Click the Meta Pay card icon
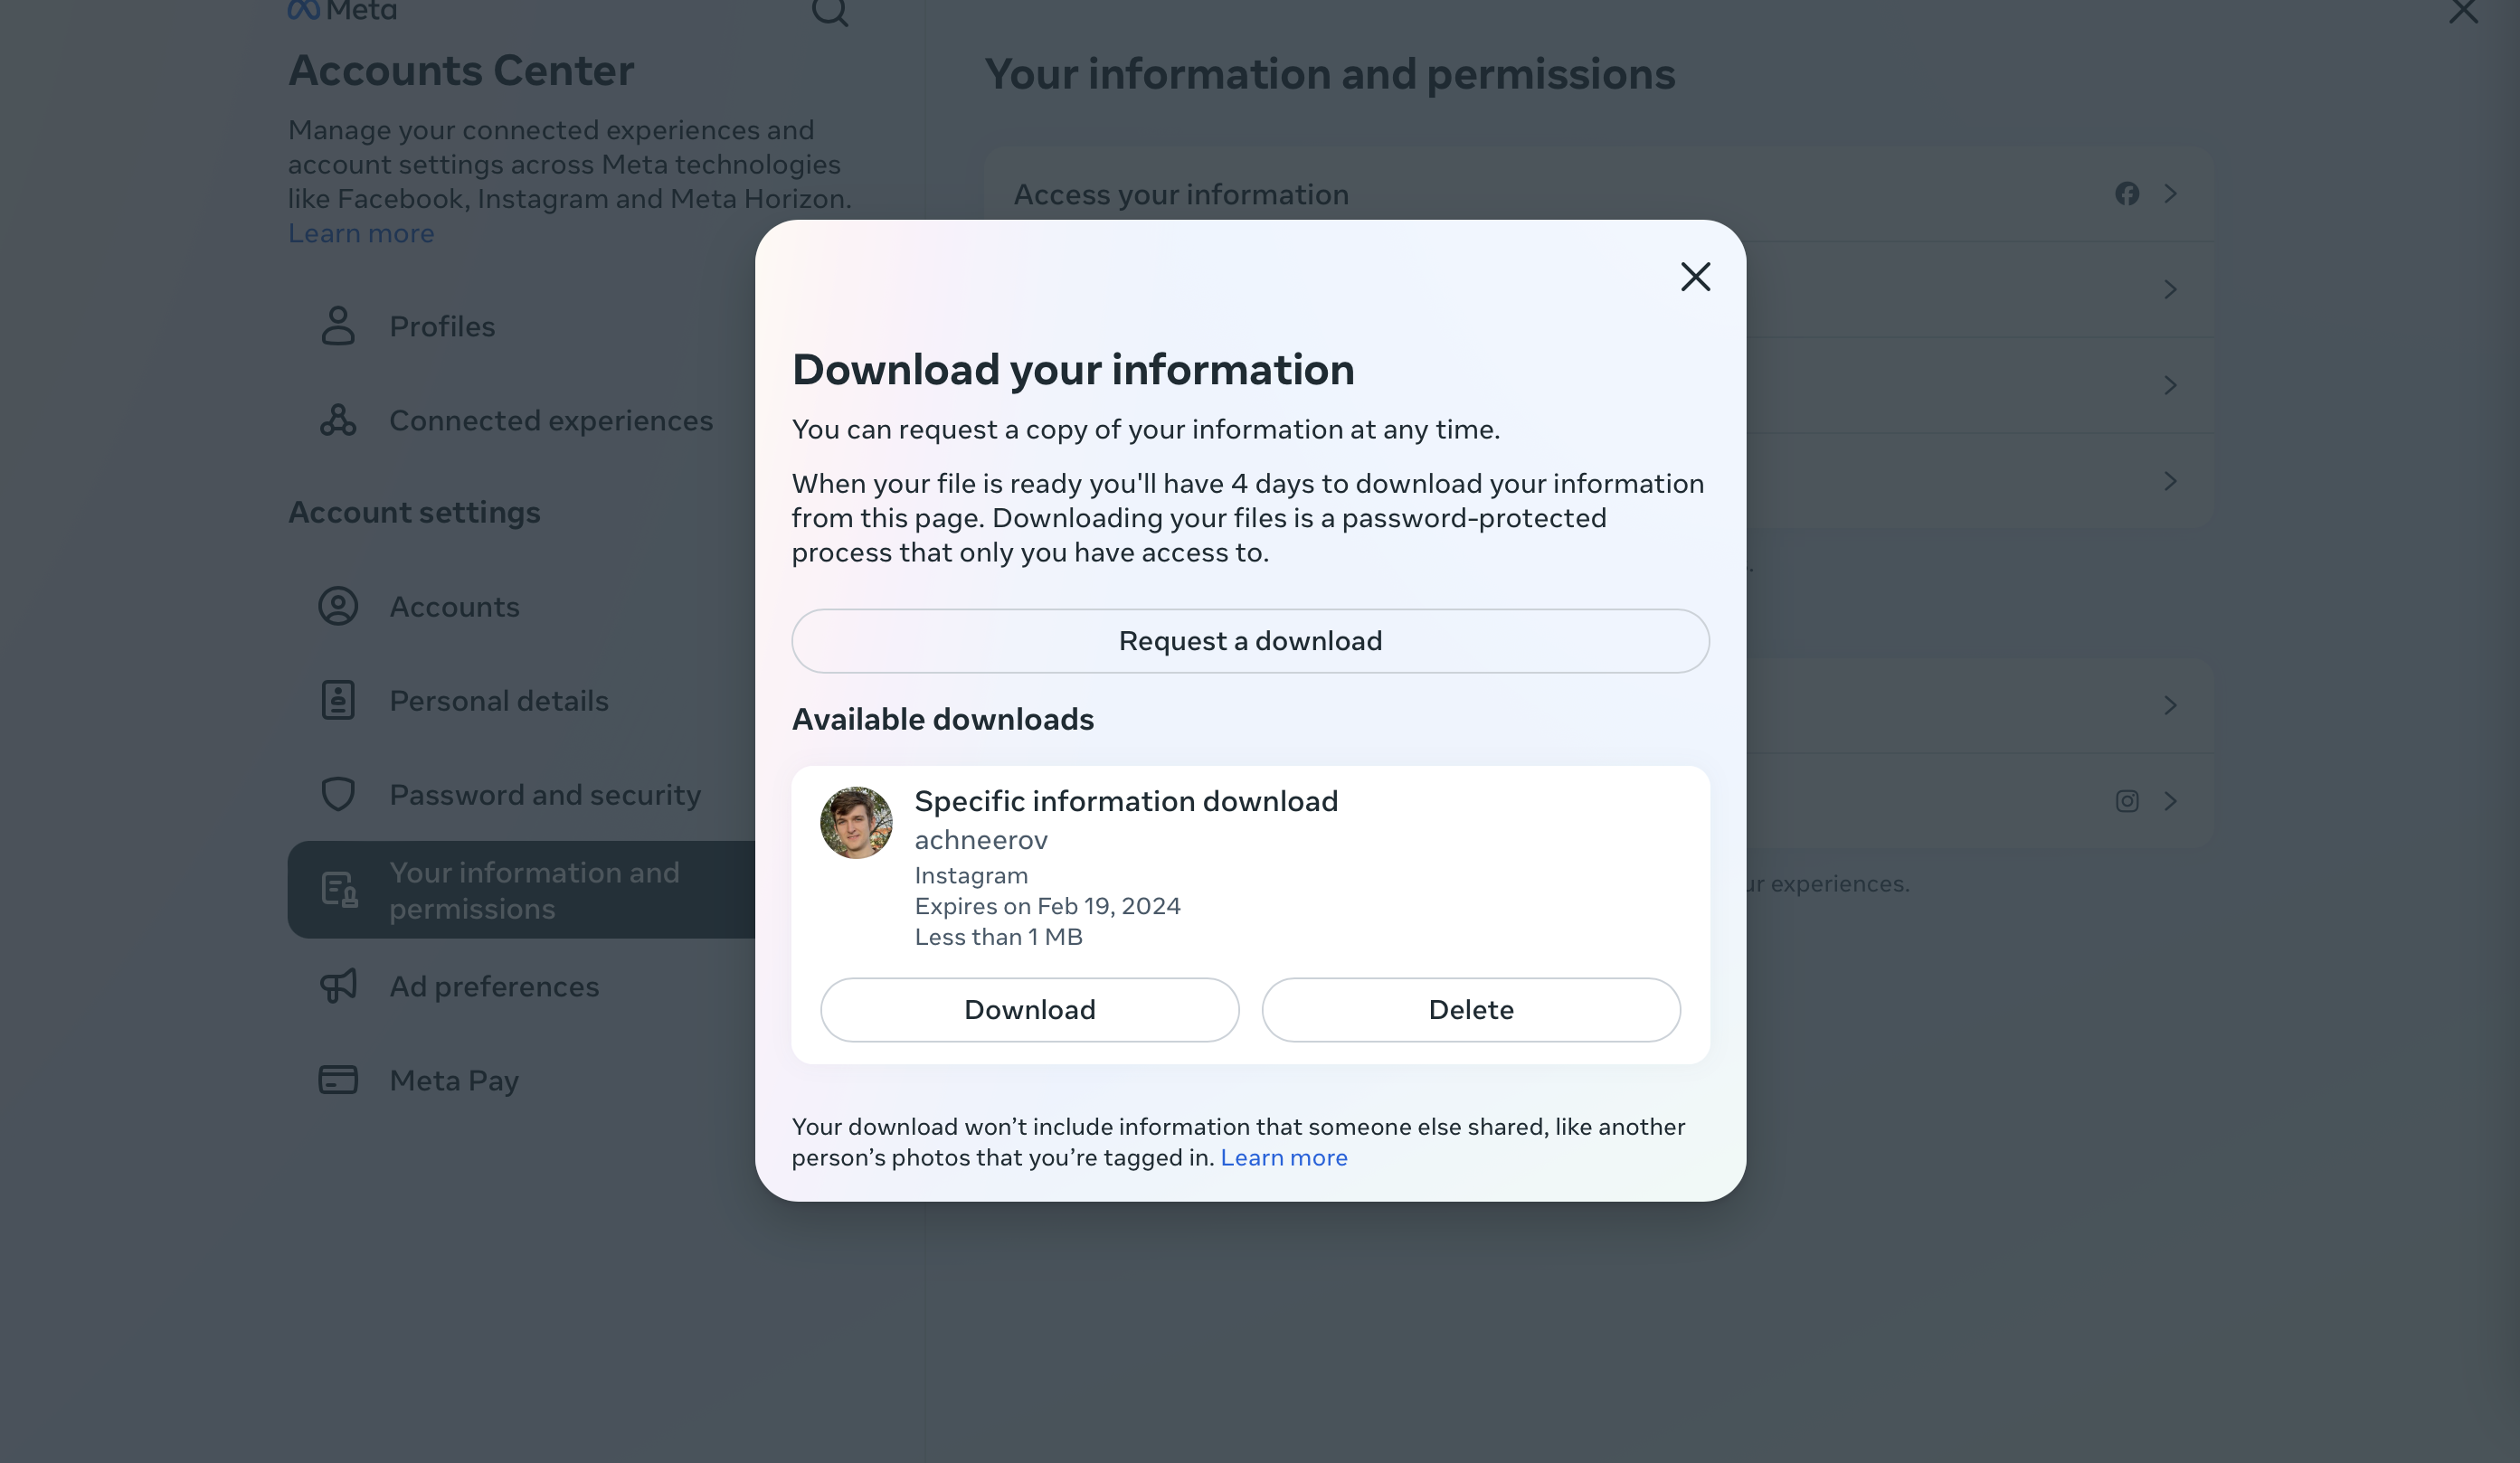 pyautogui.click(x=338, y=1080)
